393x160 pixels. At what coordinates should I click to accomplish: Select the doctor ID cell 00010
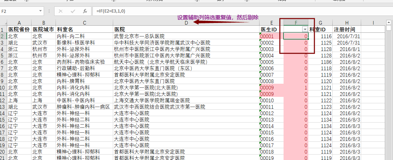(272, 101)
